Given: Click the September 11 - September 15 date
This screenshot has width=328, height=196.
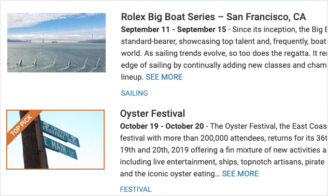Looking at the screenshot, I should click(174, 29).
